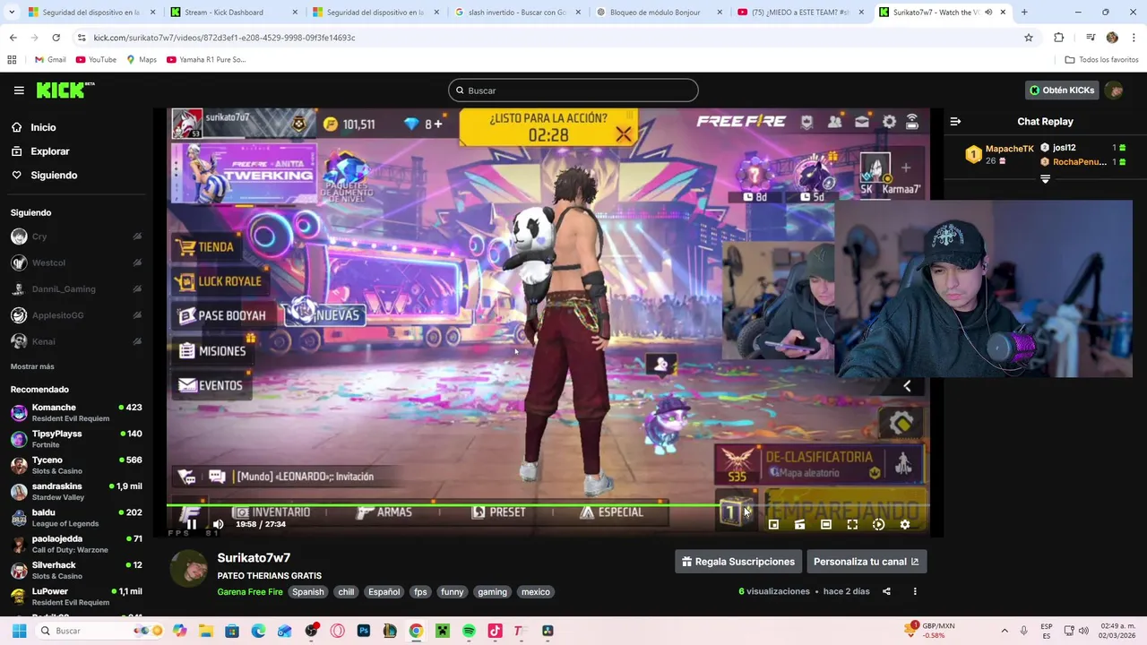1147x645 pixels.
Task: Enter fullscreen video mode
Action: pos(852,525)
